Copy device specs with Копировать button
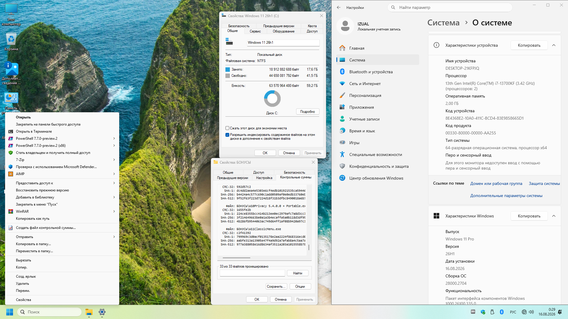 pyautogui.click(x=529, y=45)
